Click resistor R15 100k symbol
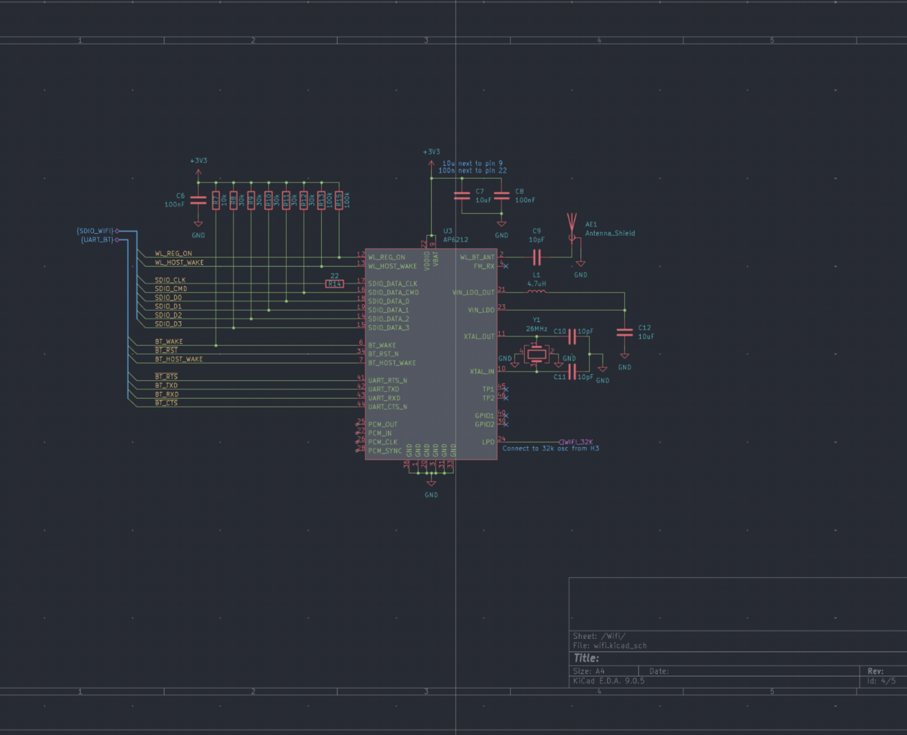 pyautogui.click(x=339, y=200)
